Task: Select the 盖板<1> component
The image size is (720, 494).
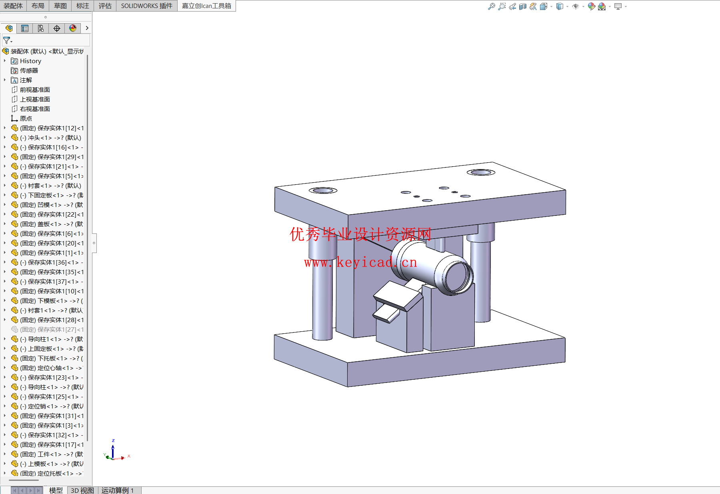Action: coord(51,224)
